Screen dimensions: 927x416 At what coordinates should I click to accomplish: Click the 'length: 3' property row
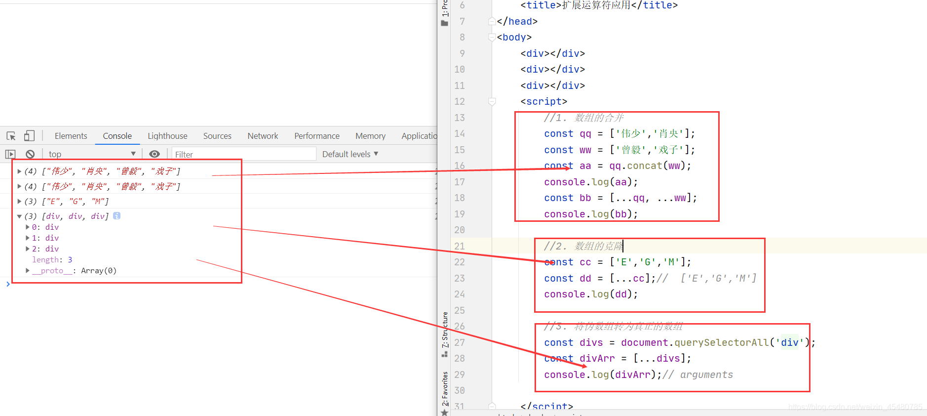click(x=52, y=259)
